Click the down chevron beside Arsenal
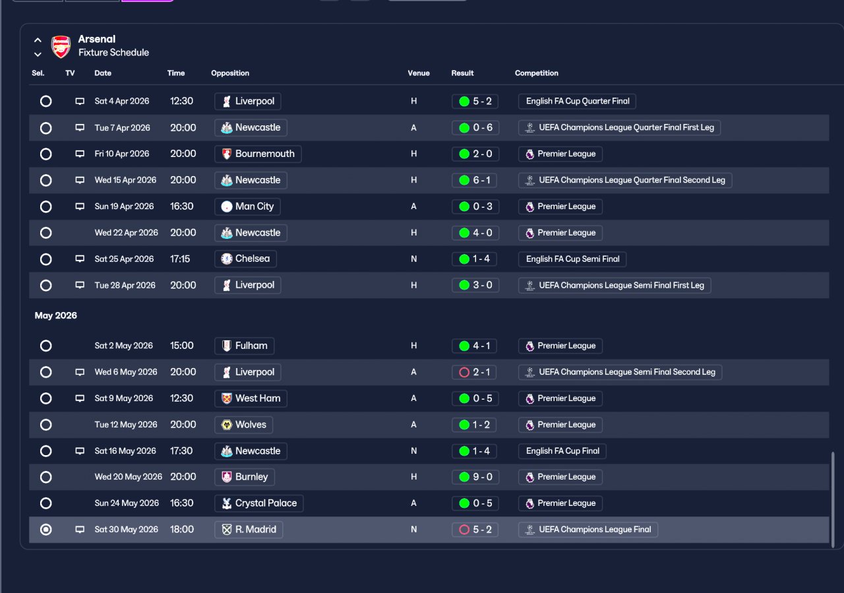This screenshot has width=844, height=593. [38, 54]
